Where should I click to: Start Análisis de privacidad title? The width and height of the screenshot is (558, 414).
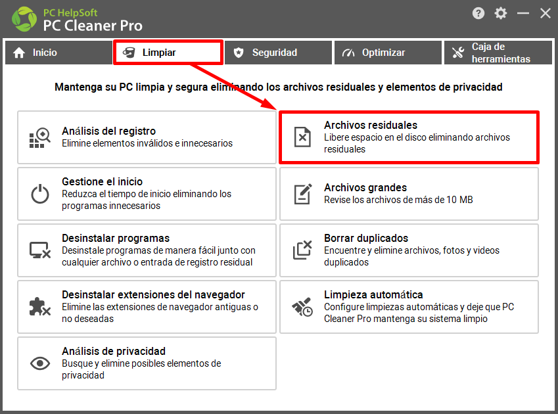114,351
